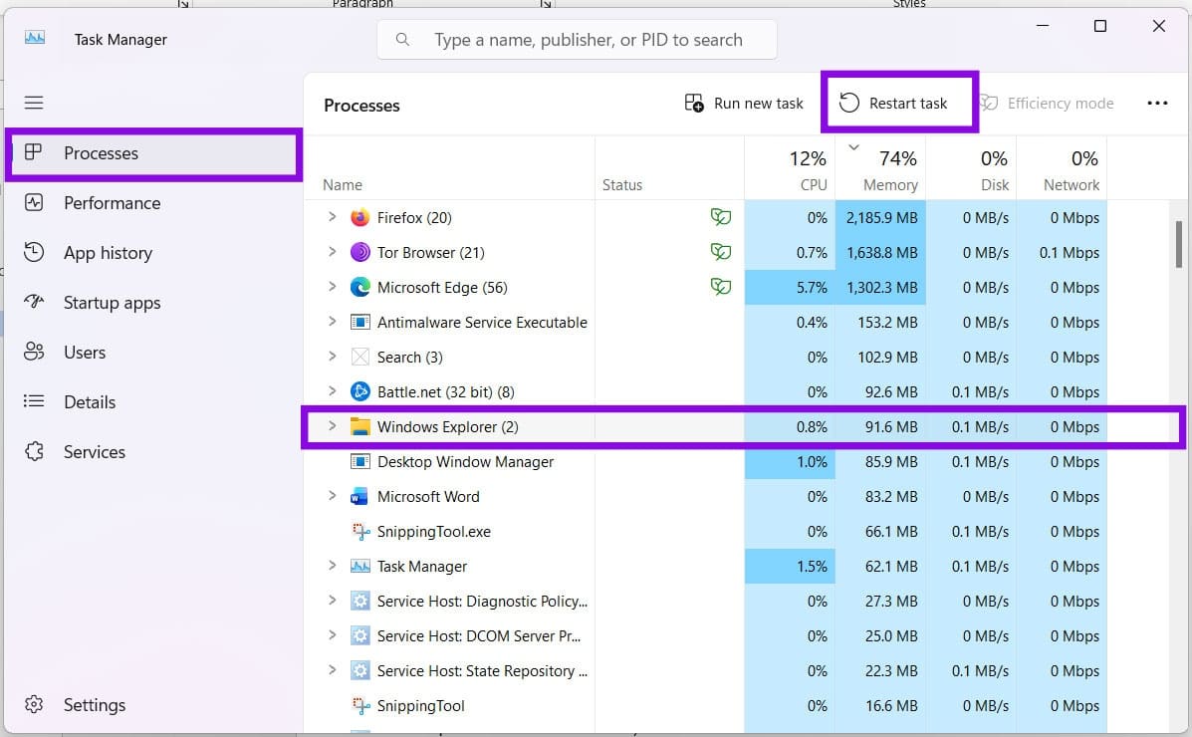Open the Startup apps page

(154, 303)
